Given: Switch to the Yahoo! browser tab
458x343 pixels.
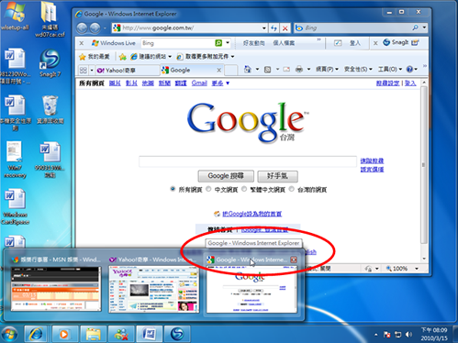Looking at the screenshot, I should 127,71.
